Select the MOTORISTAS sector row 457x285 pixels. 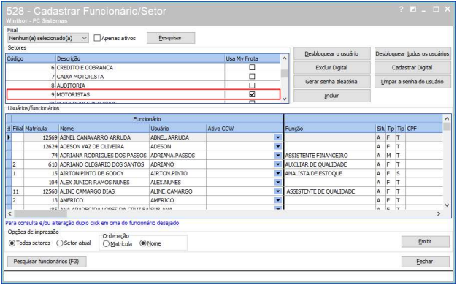(x=143, y=94)
